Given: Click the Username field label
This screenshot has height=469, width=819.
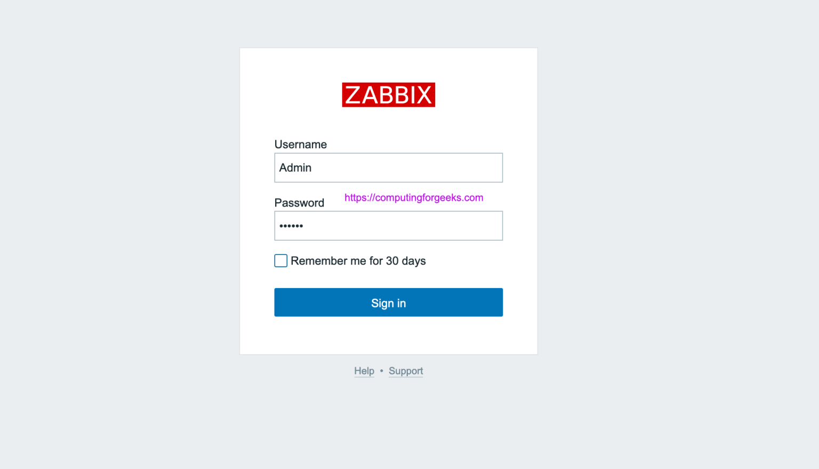Looking at the screenshot, I should [x=300, y=144].
